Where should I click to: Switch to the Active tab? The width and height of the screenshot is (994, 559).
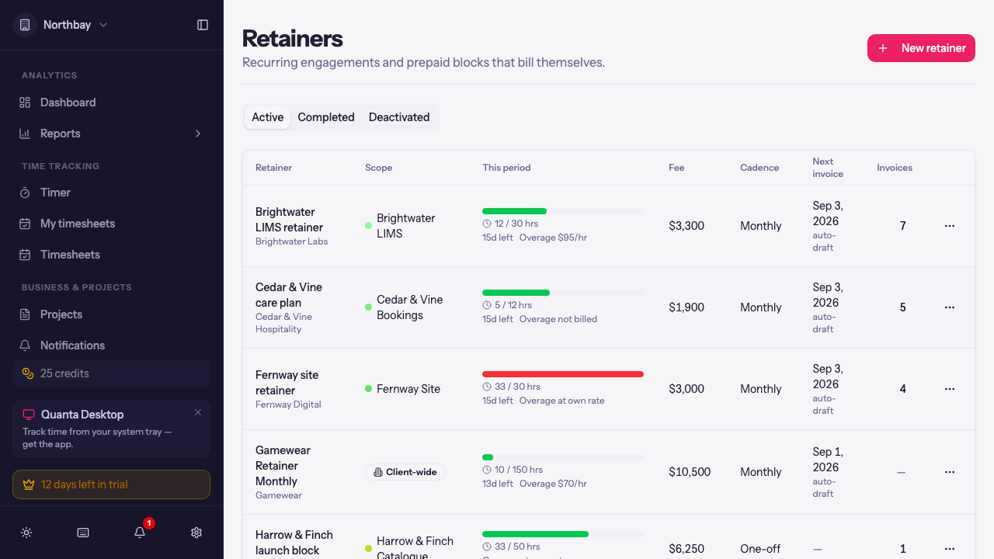[x=268, y=117]
